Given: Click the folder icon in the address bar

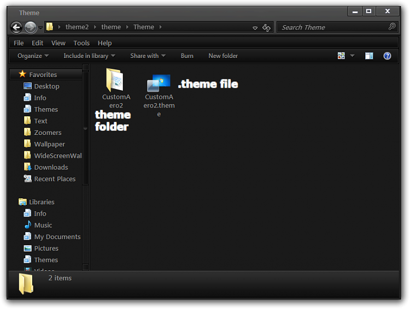Looking at the screenshot, I should coord(50,27).
